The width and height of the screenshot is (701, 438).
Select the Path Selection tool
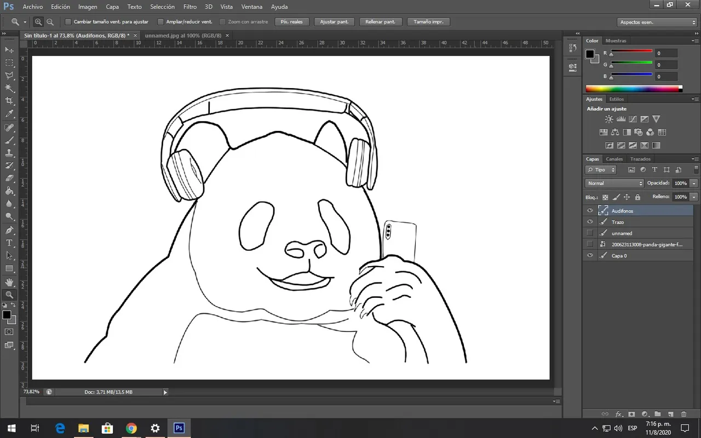(x=9, y=256)
